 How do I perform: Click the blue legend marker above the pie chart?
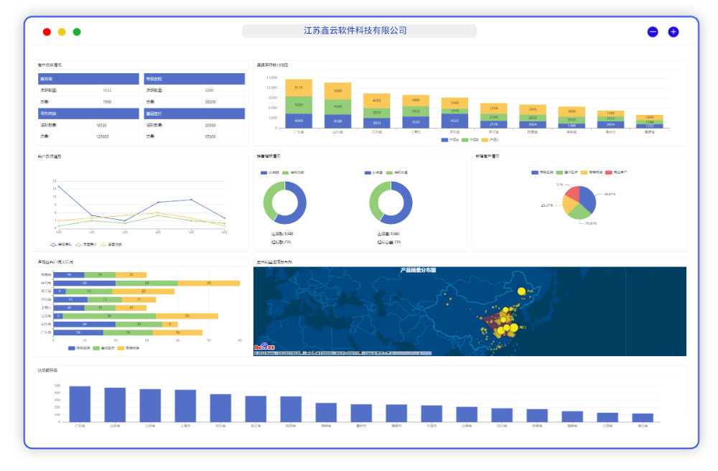coord(535,172)
